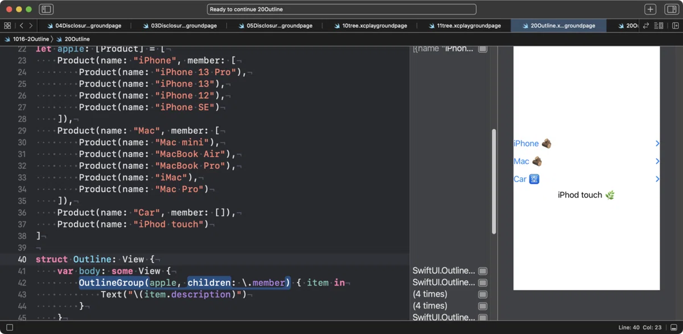Switch to the 11tree.xcplaygroundpage tab
683x334 pixels.
464,26
